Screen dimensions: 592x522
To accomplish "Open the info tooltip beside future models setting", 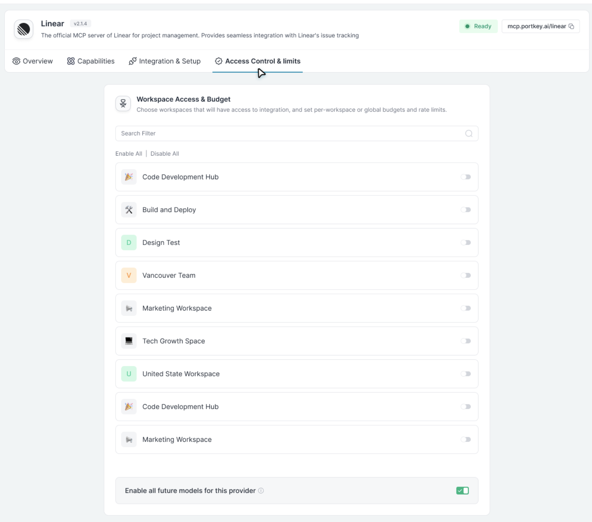I will pos(261,491).
